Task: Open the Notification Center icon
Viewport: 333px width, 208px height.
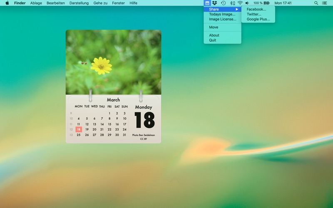Action: pyautogui.click(x=324, y=3)
